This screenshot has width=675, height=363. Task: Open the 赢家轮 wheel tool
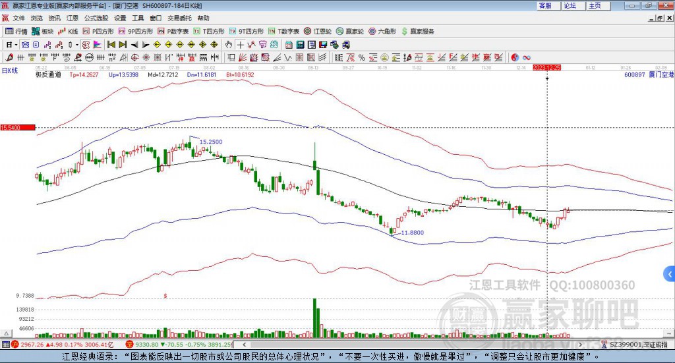click(350, 32)
